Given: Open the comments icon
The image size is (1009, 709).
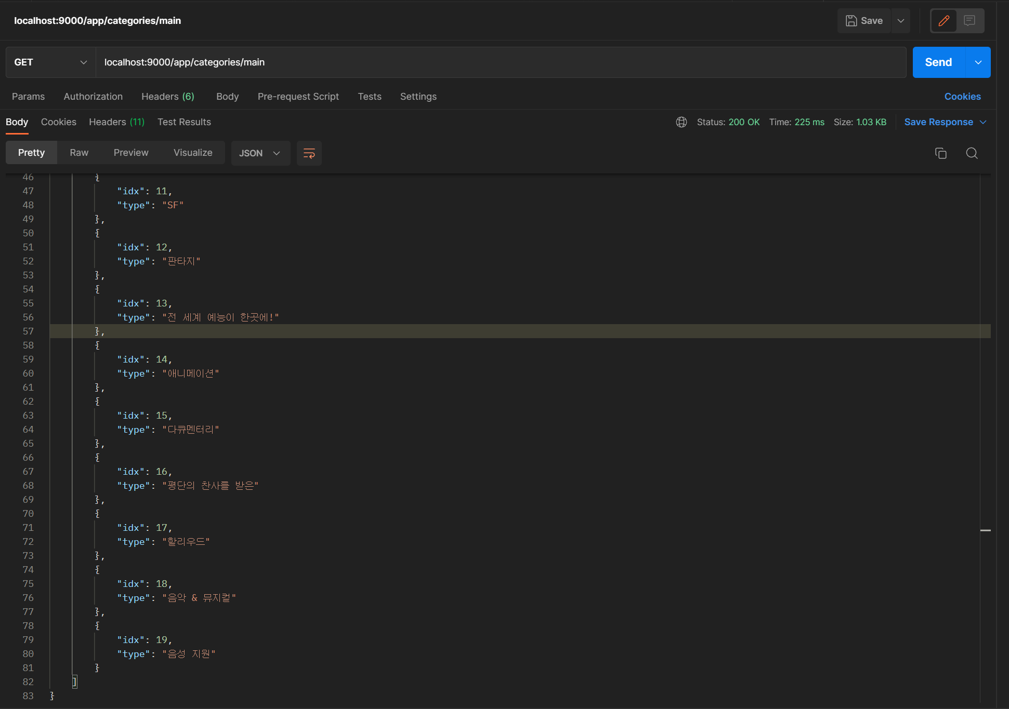Looking at the screenshot, I should pyautogui.click(x=969, y=21).
